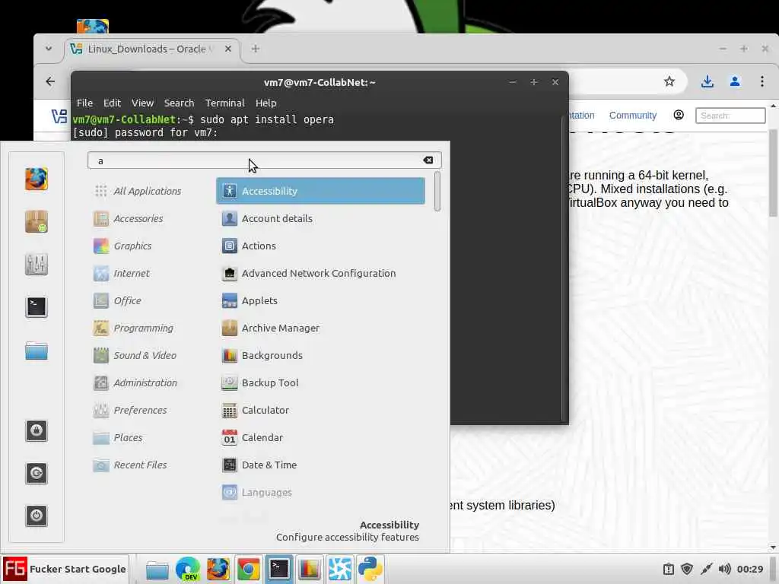The image size is (779, 584).
Task: Open browser downloads icon
Action: click(x=707, y=81)
